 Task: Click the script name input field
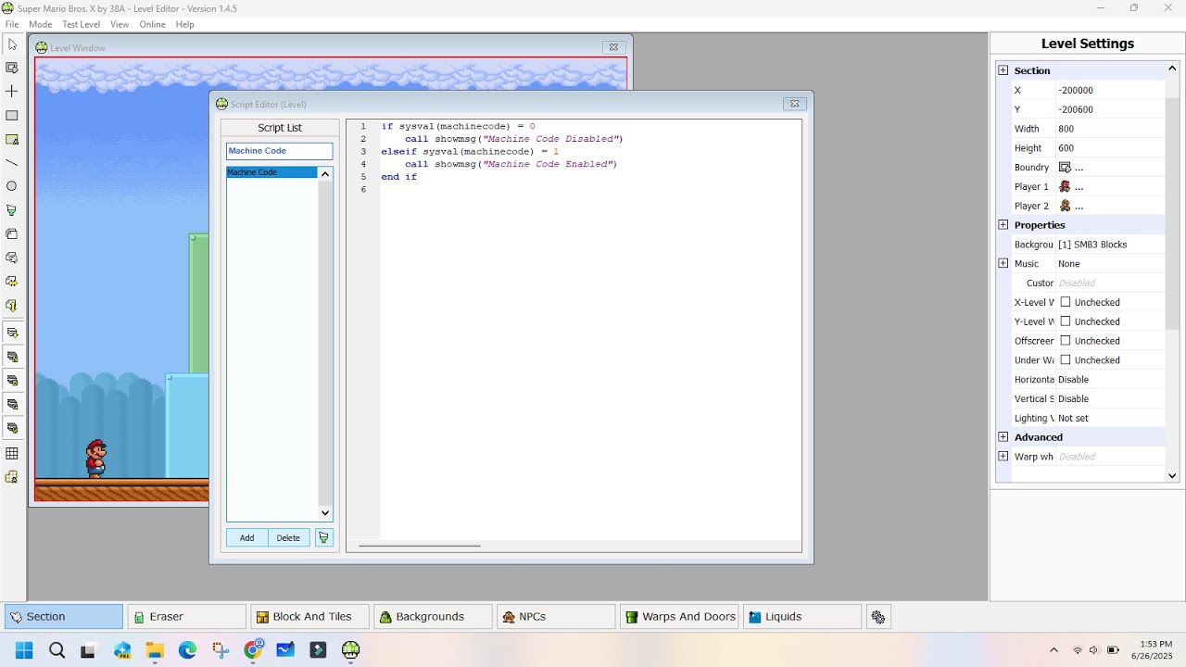click(279, 151)
